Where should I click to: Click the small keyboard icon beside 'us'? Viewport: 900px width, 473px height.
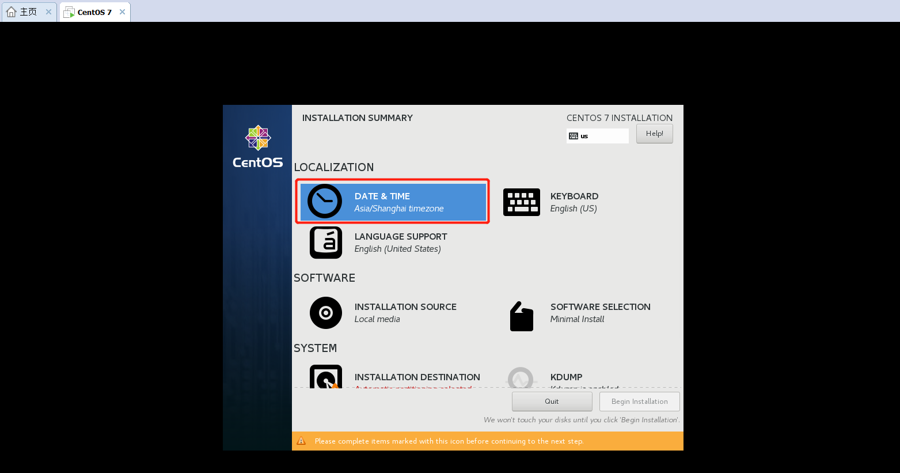(574, 136)
